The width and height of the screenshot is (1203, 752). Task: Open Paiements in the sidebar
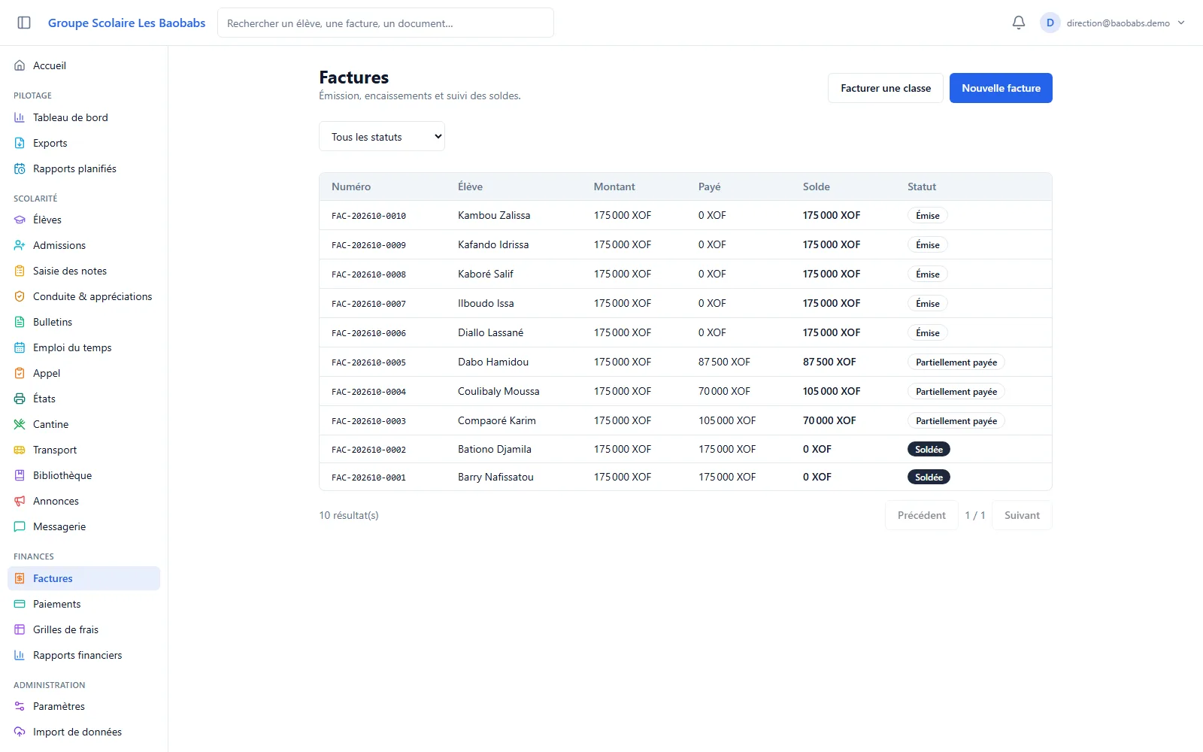tap(83, 604)
